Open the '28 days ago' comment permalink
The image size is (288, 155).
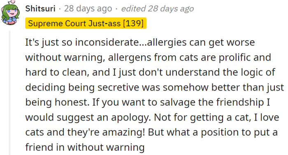click(88, 9)
